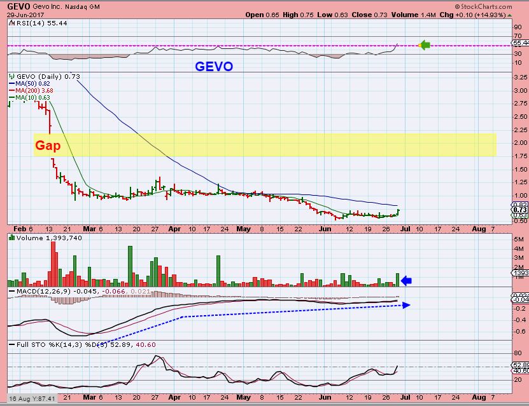Click the RSI line icon beside RSI(14)
Image resolution: width=529 pixels, height=406 pixels.
point(12,23)
